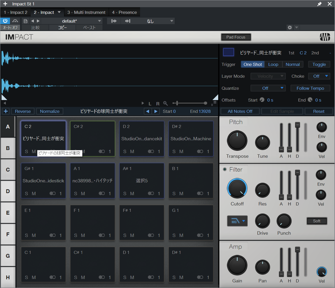Toggle the instrument power button
Viewport: 335px width, 288px height.
click(5, 21)
